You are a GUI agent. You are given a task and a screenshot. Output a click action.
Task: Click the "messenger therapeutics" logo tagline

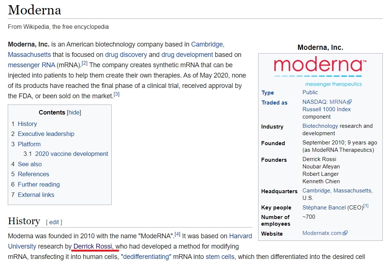333,84
